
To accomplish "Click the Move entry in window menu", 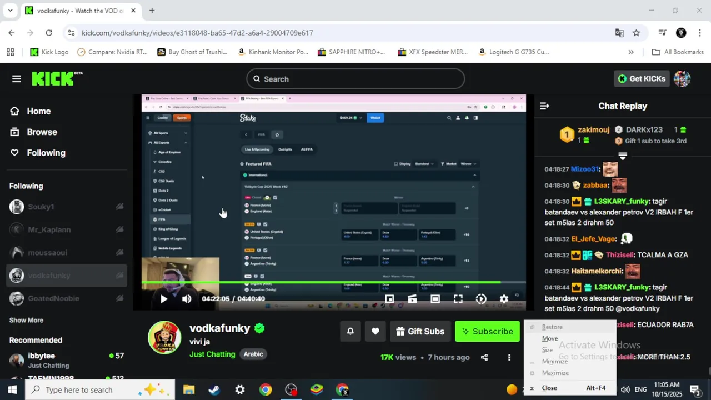I will [550, 338].
